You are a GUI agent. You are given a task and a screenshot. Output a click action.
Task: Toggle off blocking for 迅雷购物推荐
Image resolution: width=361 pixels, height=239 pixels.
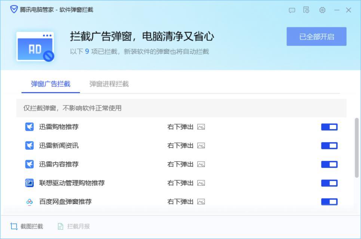[329, 127]
